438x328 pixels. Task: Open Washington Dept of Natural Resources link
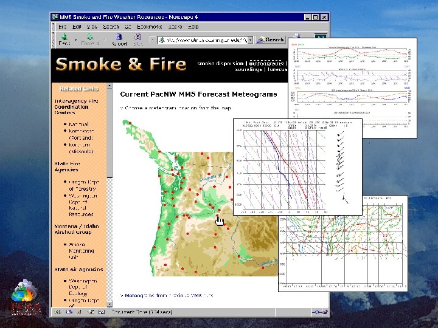[x=83, y=205]
